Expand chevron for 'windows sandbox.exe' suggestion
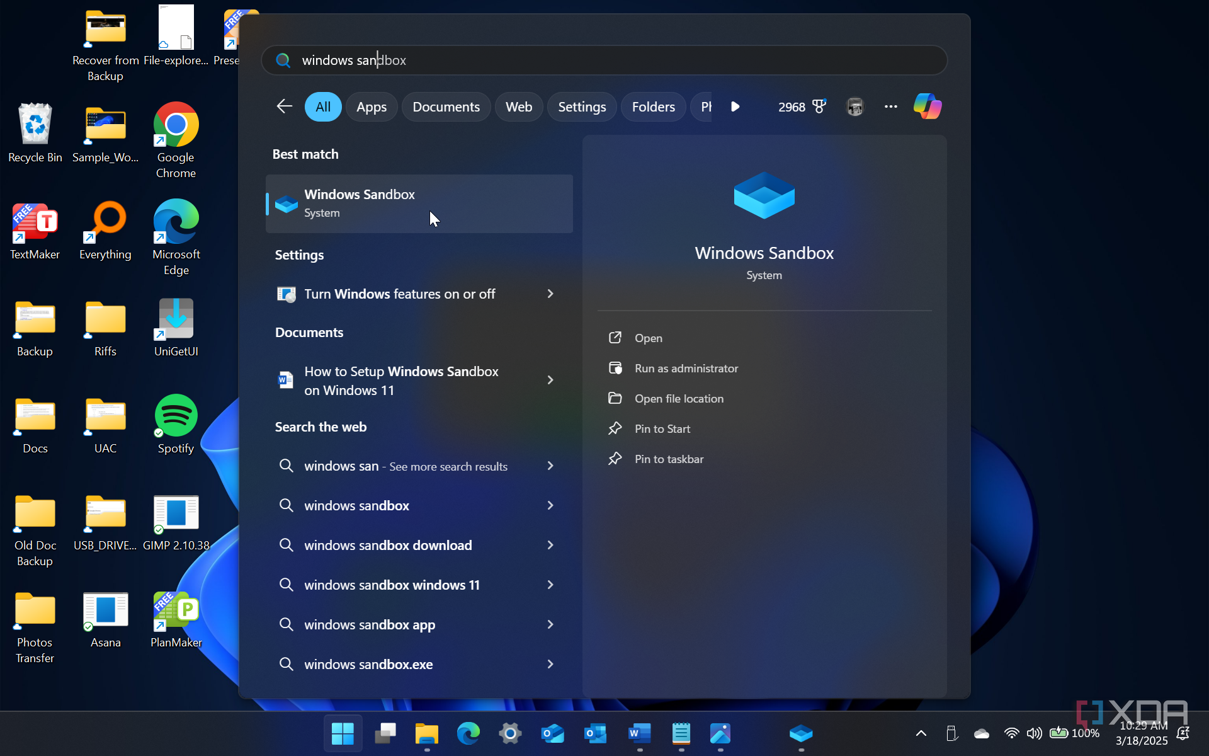The width and height of the screenshot is (1209, 756). coord(550,664)
